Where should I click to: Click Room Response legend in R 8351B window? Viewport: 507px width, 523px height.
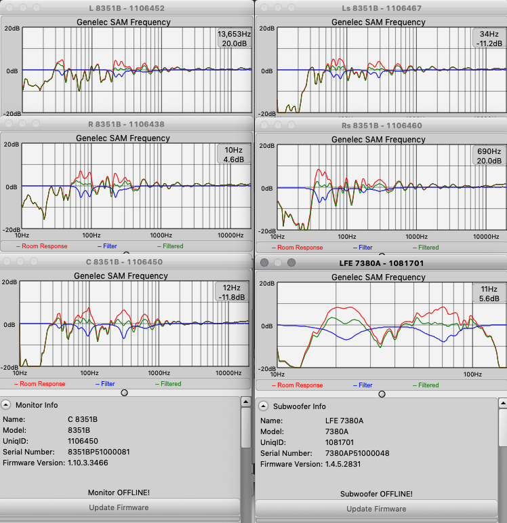coord(41,246)
